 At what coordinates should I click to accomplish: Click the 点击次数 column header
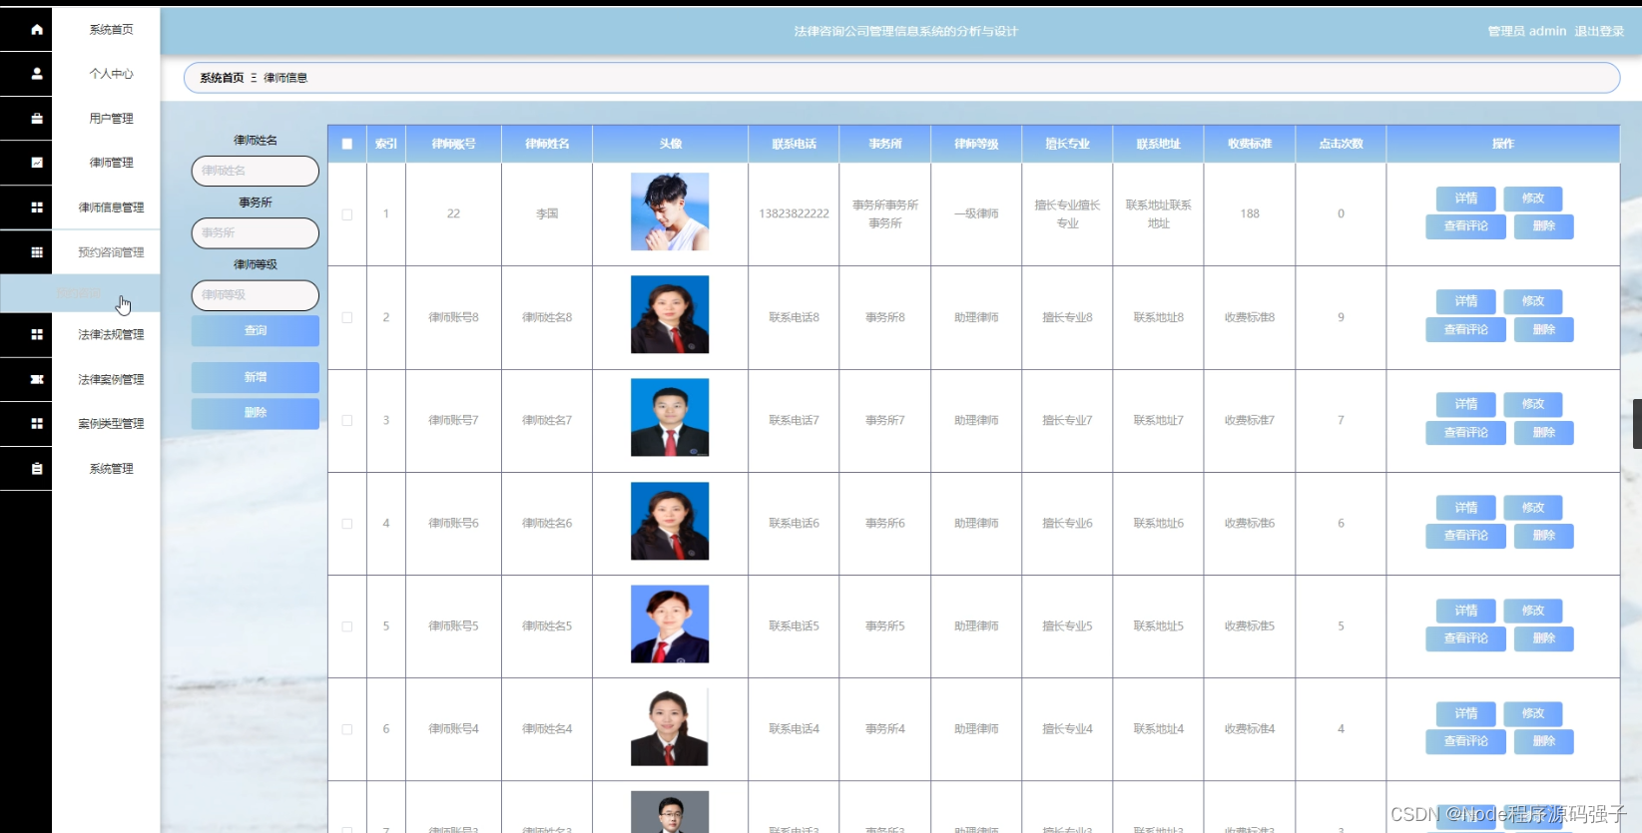(x=1341, y=144)
